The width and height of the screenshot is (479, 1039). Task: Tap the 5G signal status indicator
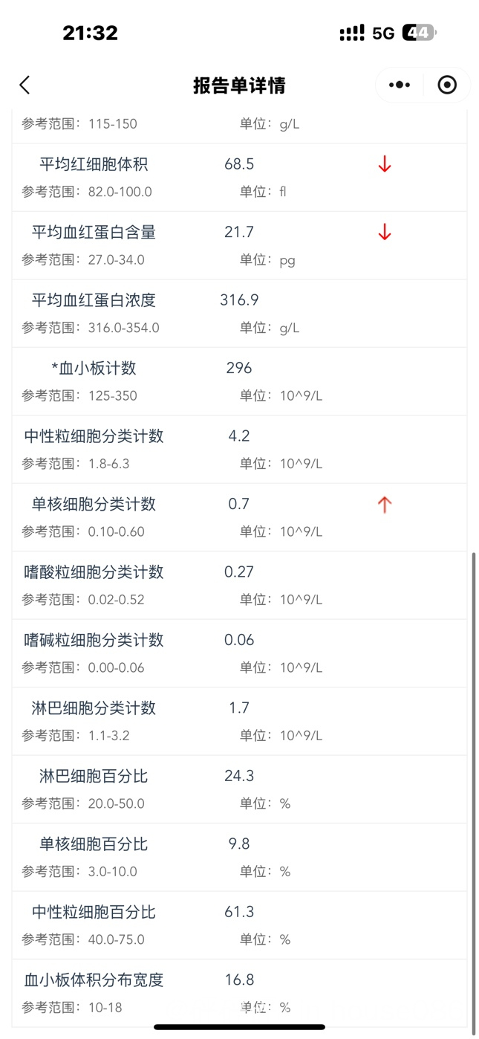(x=383, y=33)
